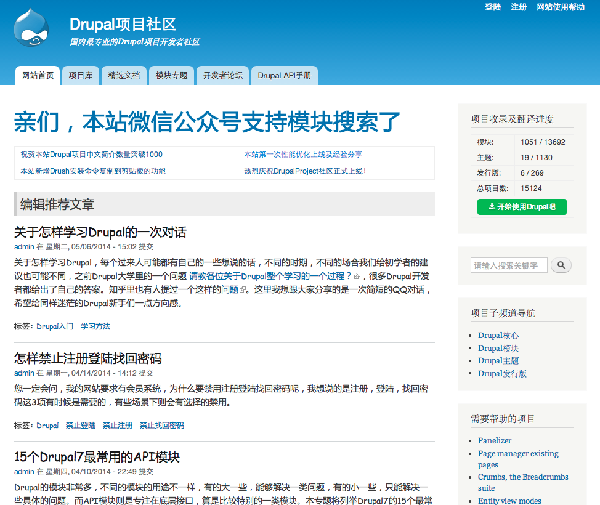
Task: Click admin author of 04/10/2014 article
Action: pyautogui.click(x=24, y=472)
